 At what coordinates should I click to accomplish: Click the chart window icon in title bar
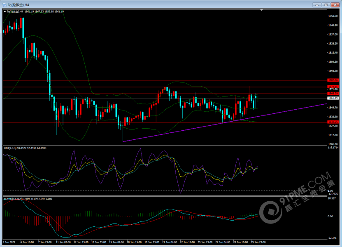[3, 5]
